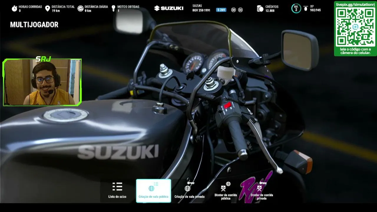Click the Distância Diária 0 km value
This screenshot has width=377, height=212.
pyautogui.click(x=88, y=11)
